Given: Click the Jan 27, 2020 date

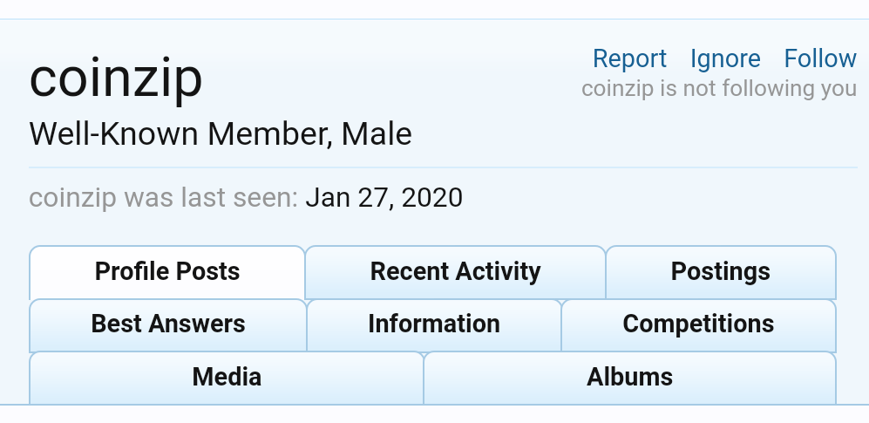Looking at the screenshot, I should pos(384,198).
